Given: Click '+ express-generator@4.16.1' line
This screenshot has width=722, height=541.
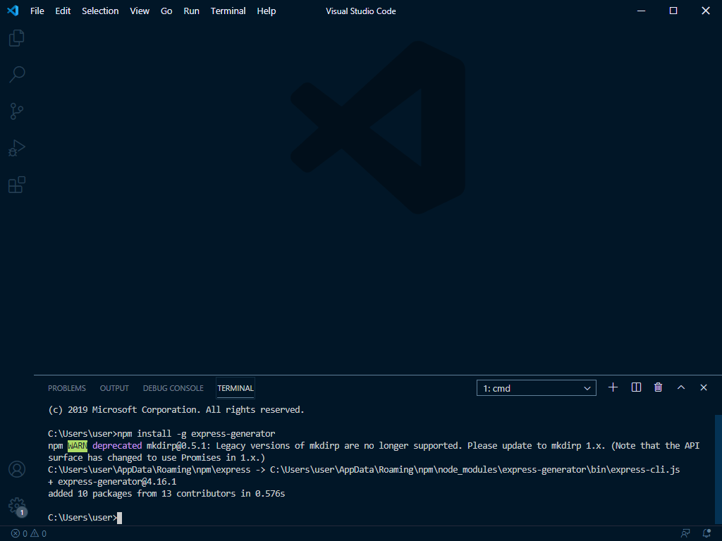Looking at the screenshot, I should click(x=112, y=482).
